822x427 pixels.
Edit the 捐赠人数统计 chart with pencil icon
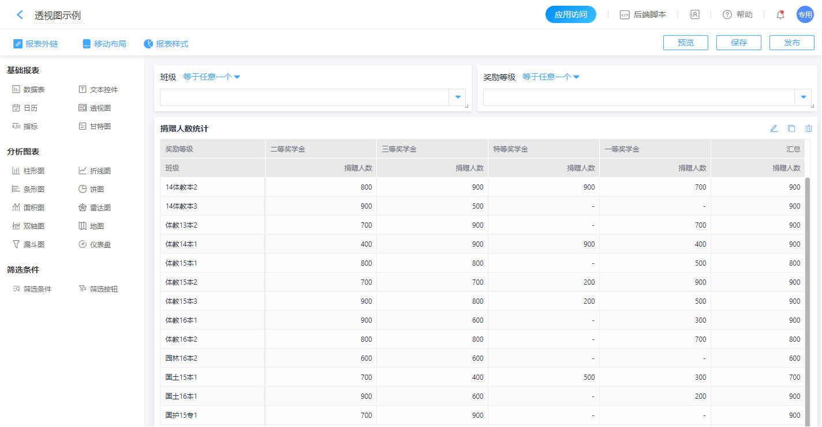[x=774, y=129]
